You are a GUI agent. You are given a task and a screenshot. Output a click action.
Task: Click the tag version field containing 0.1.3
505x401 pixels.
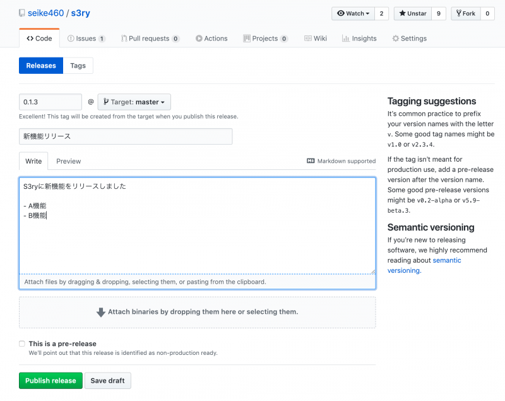50,102
